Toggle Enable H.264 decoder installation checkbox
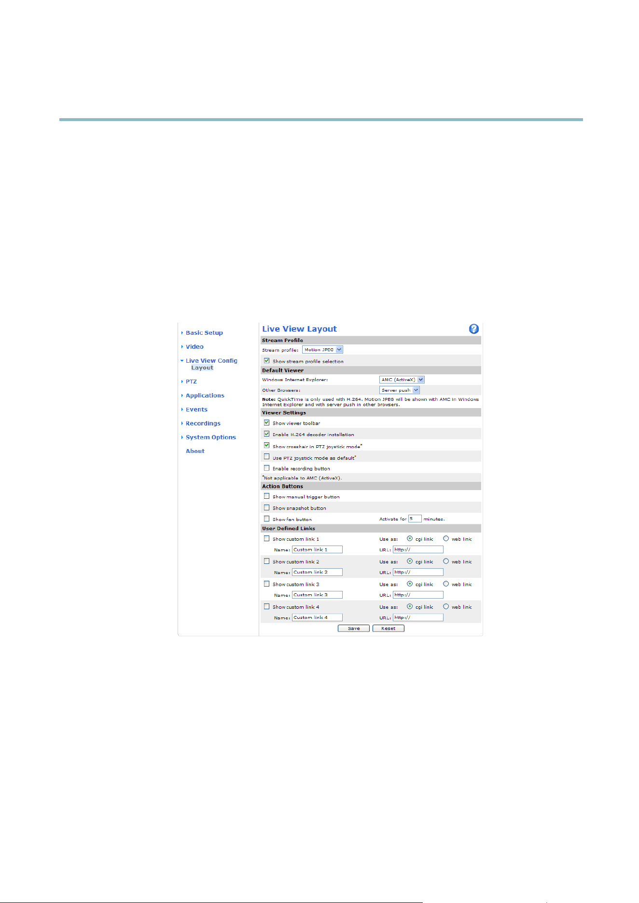 click(x=266, y=434)
